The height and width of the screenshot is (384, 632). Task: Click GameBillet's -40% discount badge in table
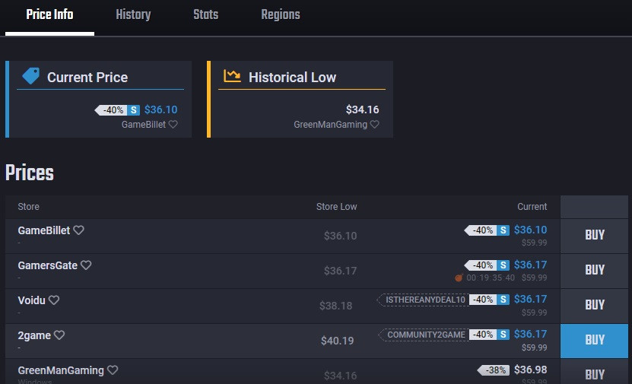tap(481, 230)
